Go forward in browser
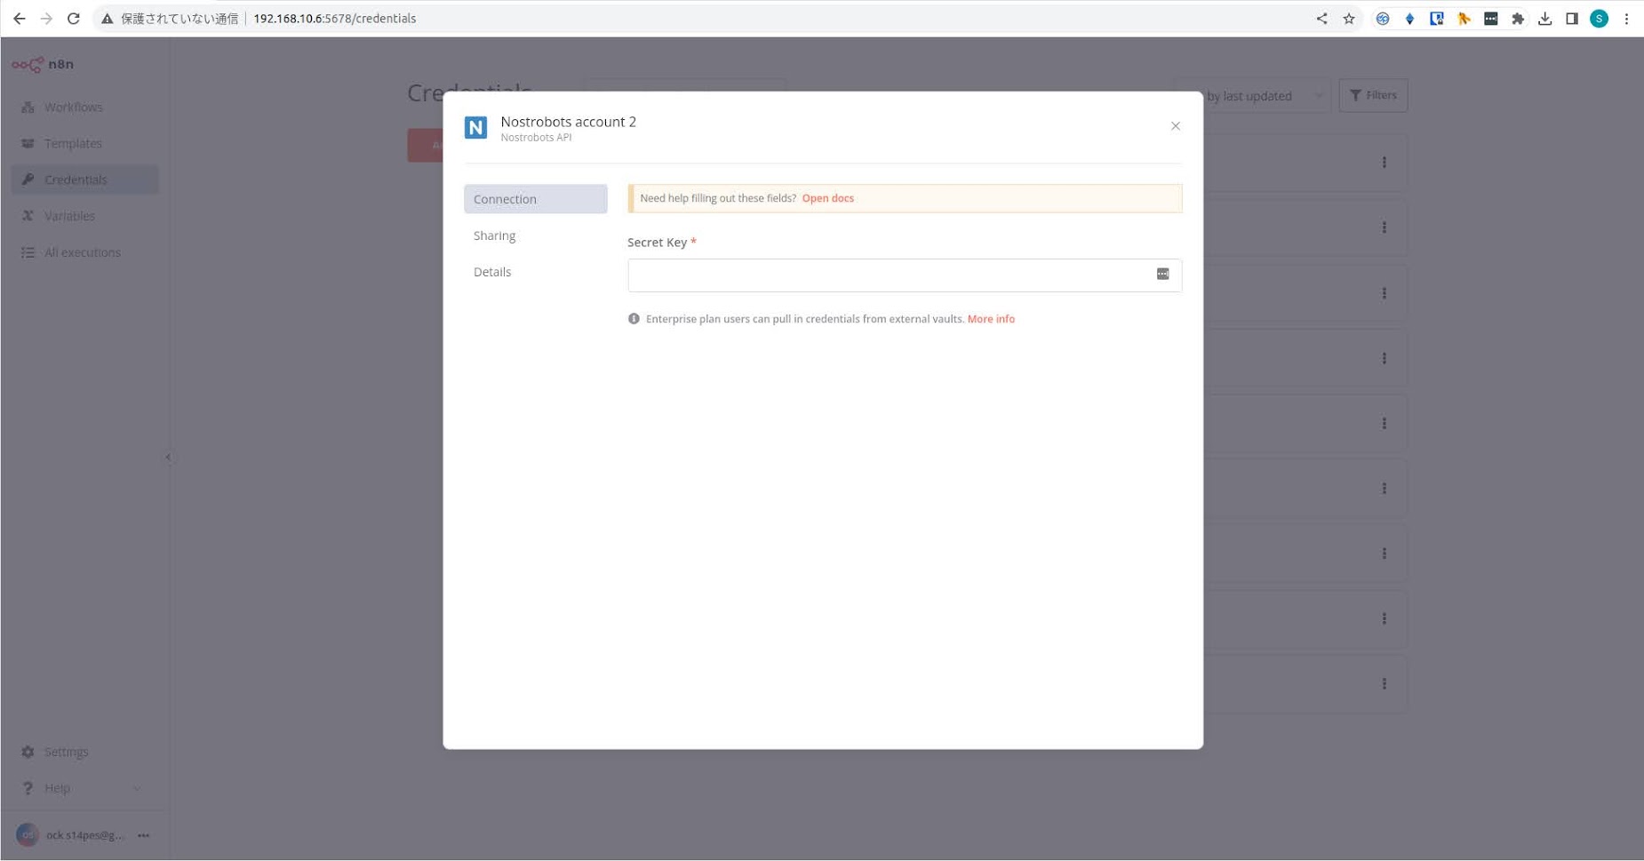 coord(46,18)
